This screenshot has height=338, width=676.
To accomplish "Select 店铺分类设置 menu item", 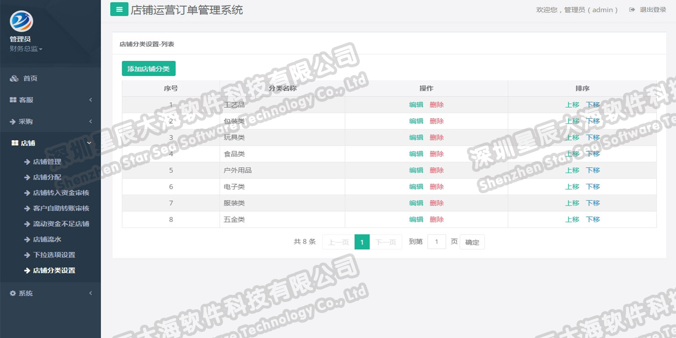I will click(x=54, y=270).
